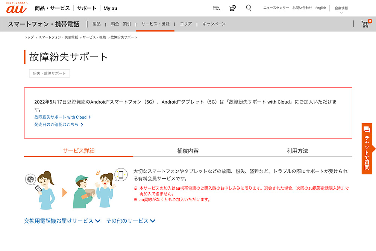Click the 有料会員サービスです description paragraph
The image size is (376, 251).
coord(240,175)
